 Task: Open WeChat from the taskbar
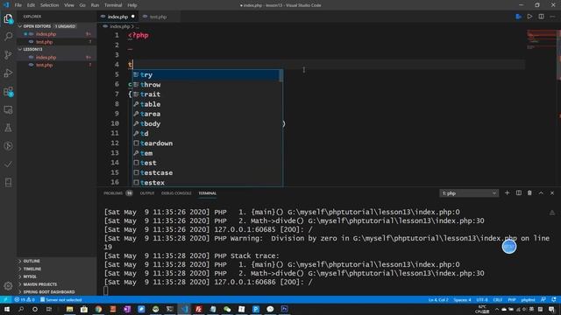227,309
